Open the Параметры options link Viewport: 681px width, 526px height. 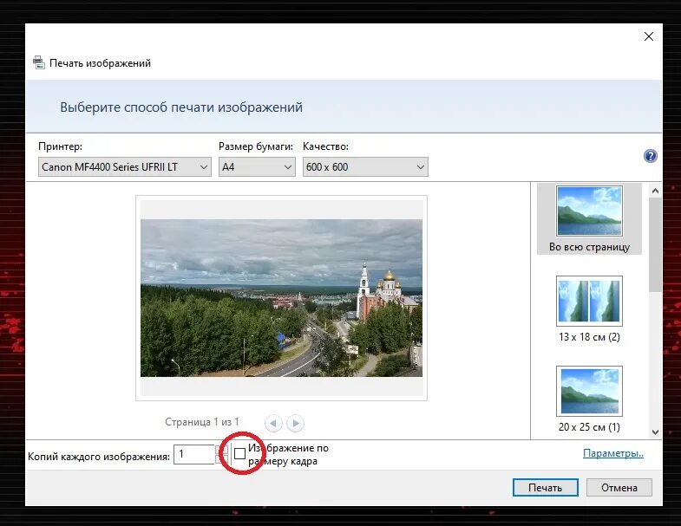(x=613, y=453)
